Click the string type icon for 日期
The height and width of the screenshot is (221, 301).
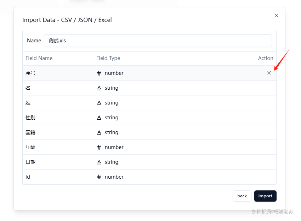[99, 162]
